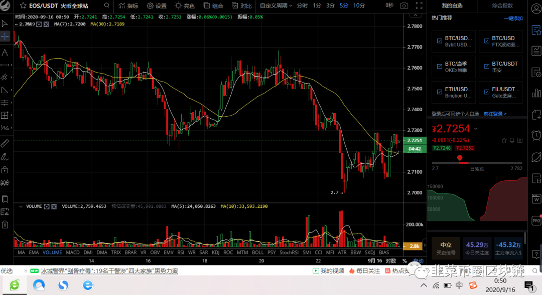The width and height of the screenshot is (542, 295).
Task: Expand 自定义周期 dropdown
Action: [276, 6]
